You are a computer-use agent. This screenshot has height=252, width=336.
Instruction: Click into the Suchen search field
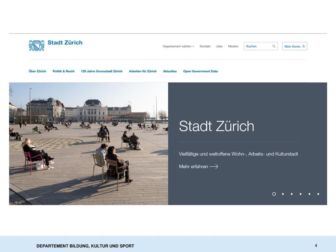(x=261, y=46)
